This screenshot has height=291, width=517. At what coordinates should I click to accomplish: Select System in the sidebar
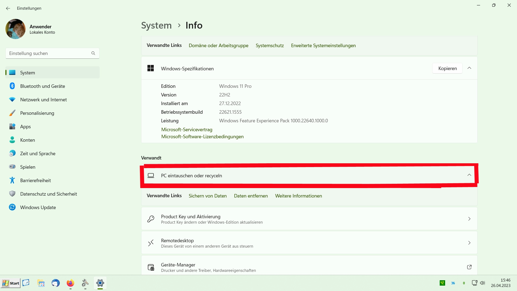pos(53,73)
